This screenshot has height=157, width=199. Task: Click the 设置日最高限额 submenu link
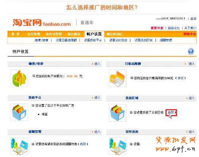tap(66, 40)
